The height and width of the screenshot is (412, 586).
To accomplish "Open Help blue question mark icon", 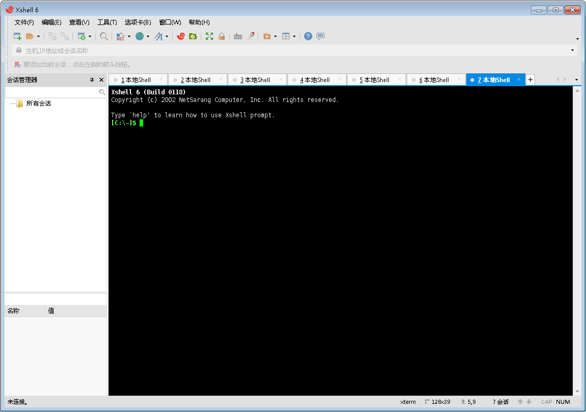I will click(x=308, y=36).
